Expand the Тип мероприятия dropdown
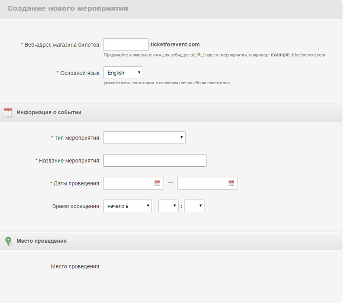Image resolution: width=351 pixels, height=308 pixels. click(x=144, y=138)
